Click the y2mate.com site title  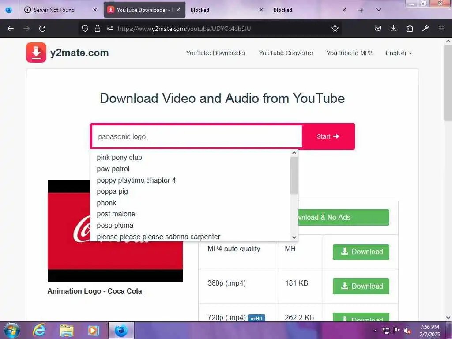pyautogui.click(x=79, y=53)
